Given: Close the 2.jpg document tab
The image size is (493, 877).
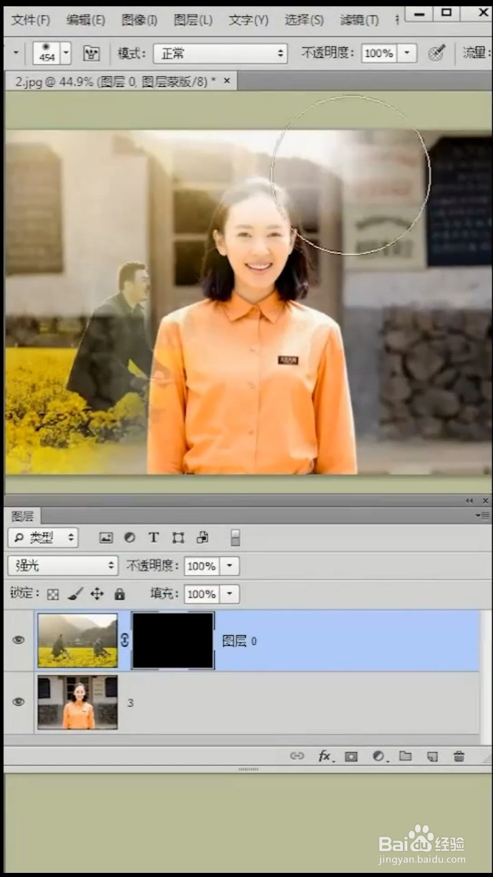Looking at the screenshot, I should pyautogui.click(x=227, y=81).
